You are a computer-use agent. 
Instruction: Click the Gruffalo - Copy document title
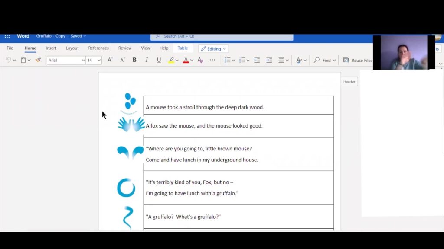pos(51,36)
